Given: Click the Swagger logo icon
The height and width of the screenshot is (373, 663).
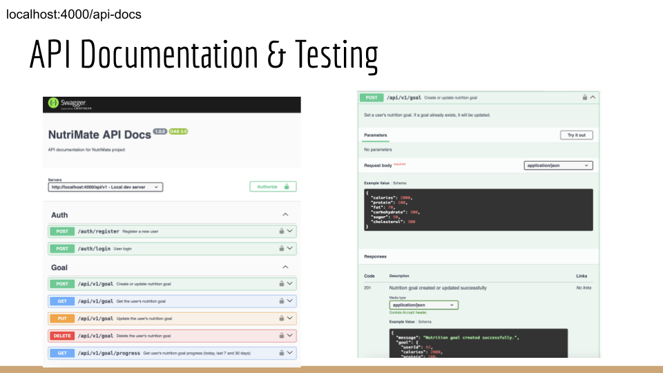Looking at the screenshot, I should click(52, 104).
